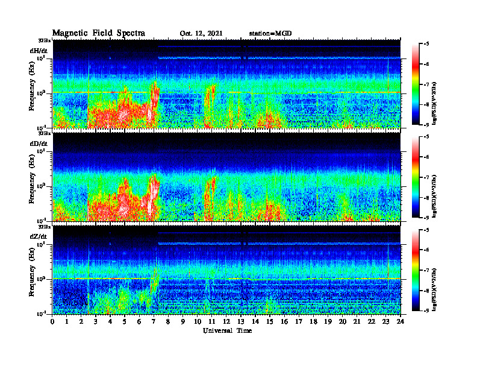Image resolution: width=477 pixels, height=369 pixels.
Task: Click the PSD units label beside dZ/dt color bar
Action: coord(434,289)
